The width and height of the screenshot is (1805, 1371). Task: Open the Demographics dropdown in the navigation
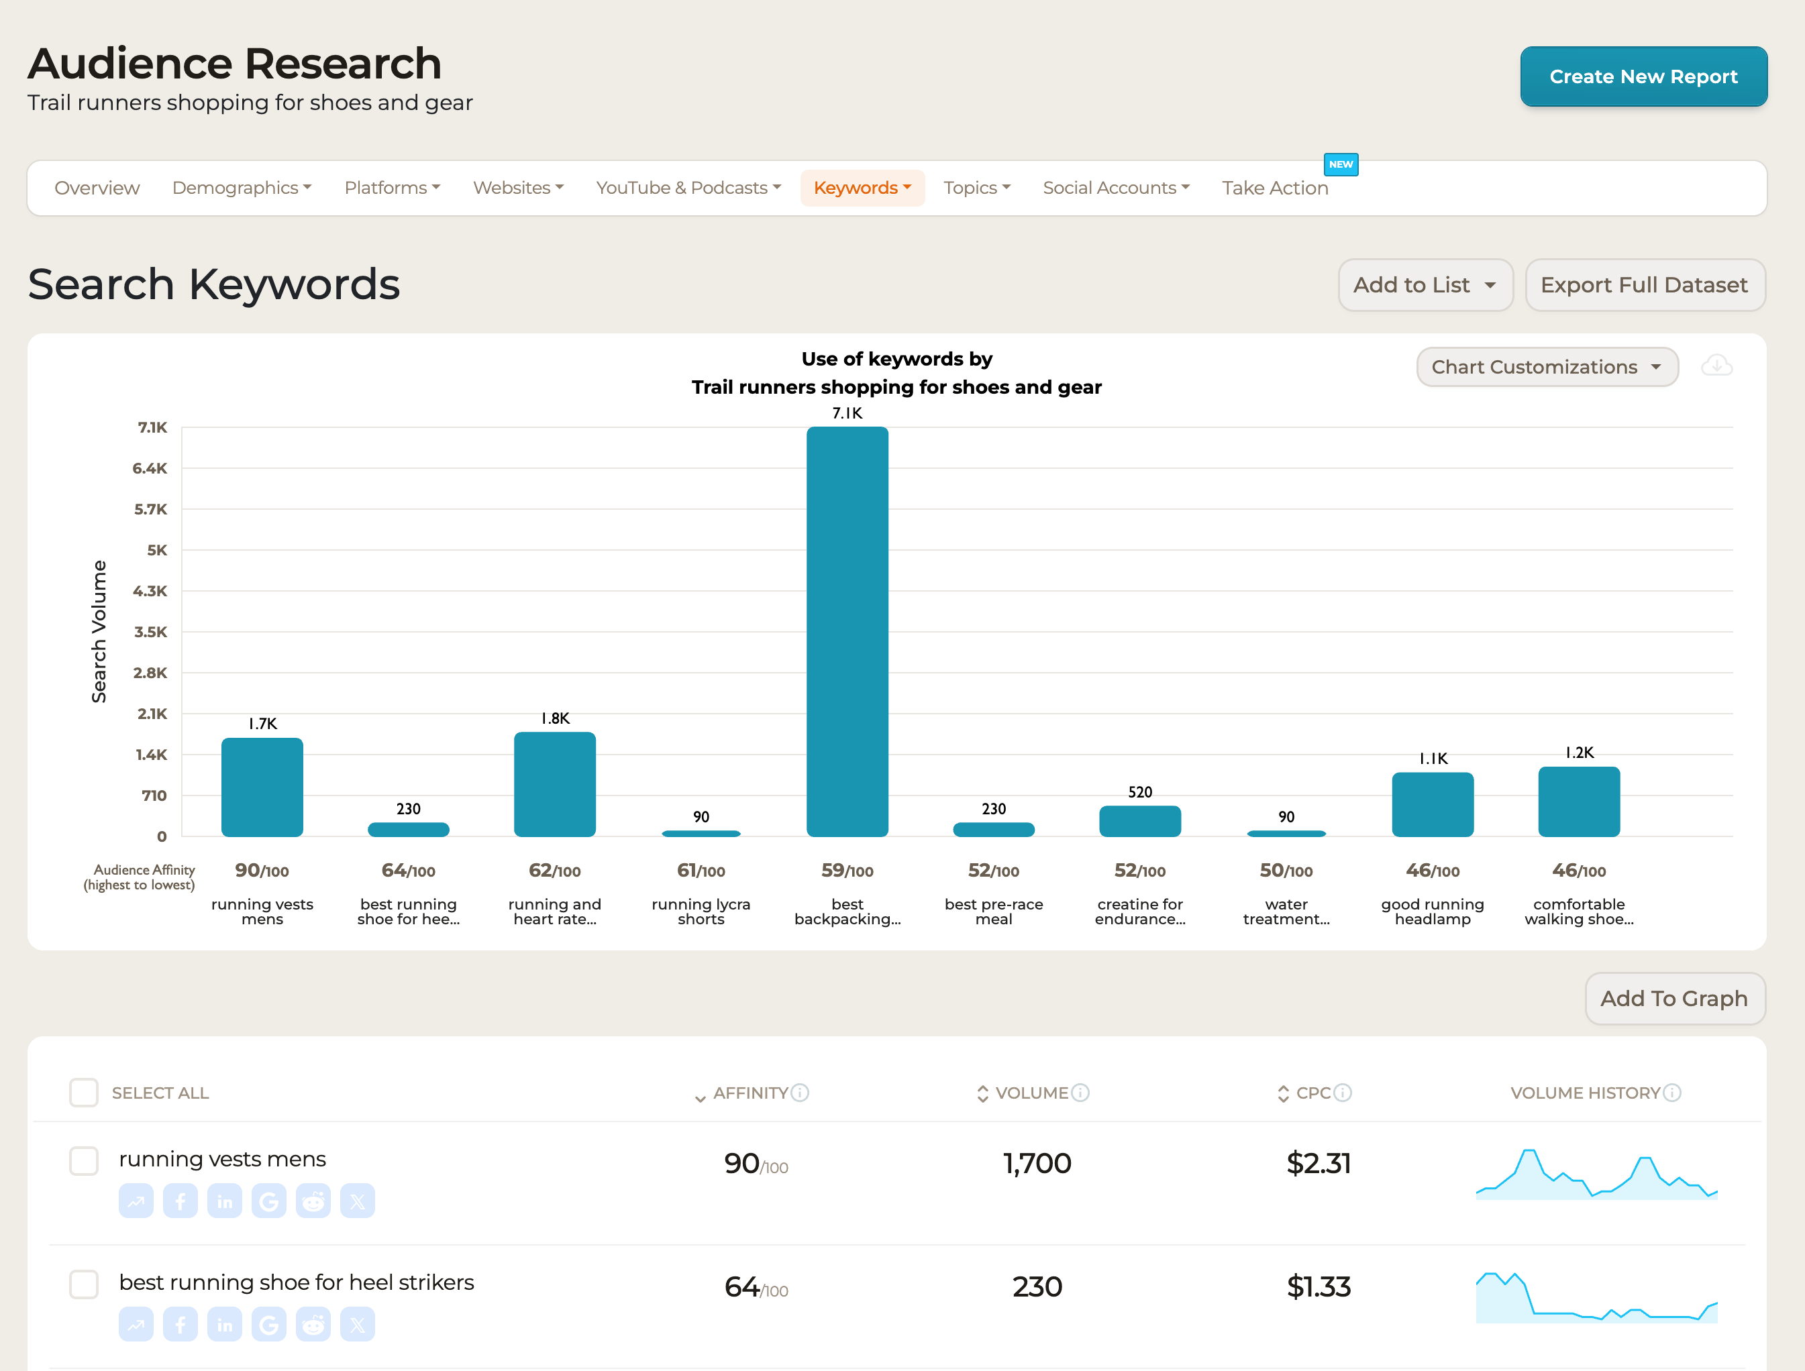point(242,188)
